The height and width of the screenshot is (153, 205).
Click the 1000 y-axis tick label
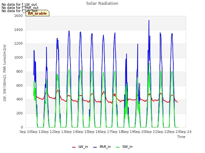pyautogui.click(x=19, y=57)
